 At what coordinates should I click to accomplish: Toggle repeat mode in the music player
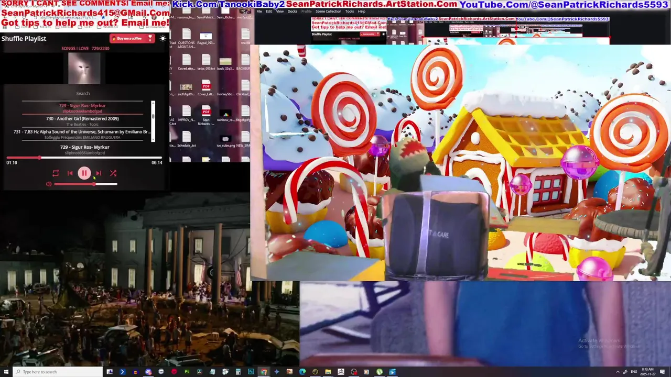pyautogui.click(x=56, y=173)
